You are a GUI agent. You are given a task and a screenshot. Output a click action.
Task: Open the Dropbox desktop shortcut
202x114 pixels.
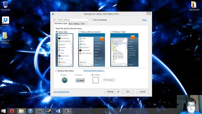coord(5,22)
